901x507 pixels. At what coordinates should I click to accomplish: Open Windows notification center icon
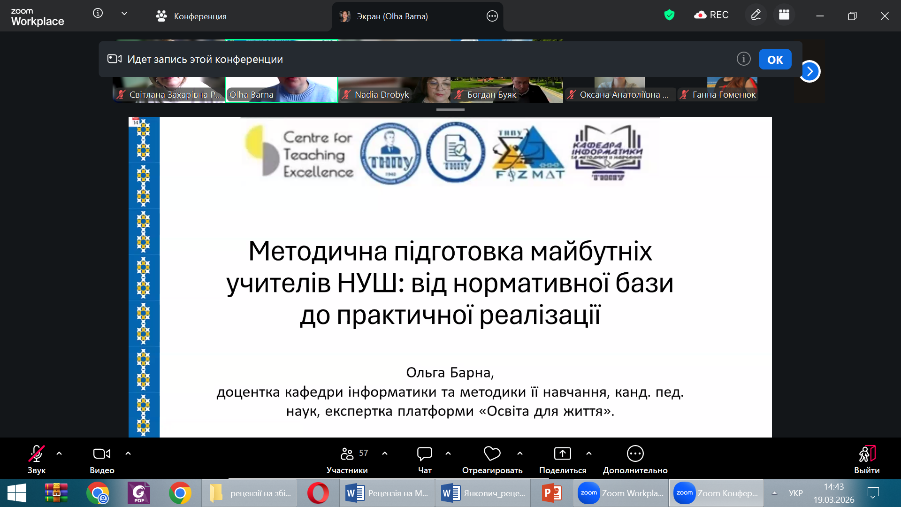click(873, 493)
